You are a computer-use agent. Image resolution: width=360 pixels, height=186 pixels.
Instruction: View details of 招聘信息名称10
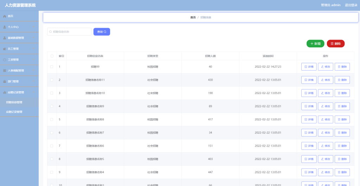coord(309,93)
